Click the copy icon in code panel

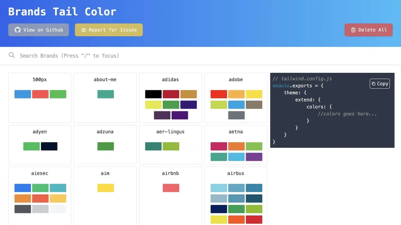click(374, 84)
